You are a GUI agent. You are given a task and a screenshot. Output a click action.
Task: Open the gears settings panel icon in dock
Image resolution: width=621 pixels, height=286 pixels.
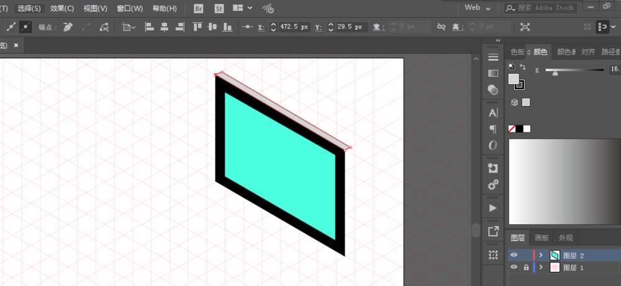coord(493,184)
